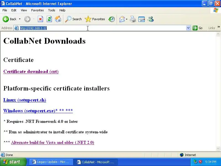Expand the Links chevron overflow

[x=219, y=27]
